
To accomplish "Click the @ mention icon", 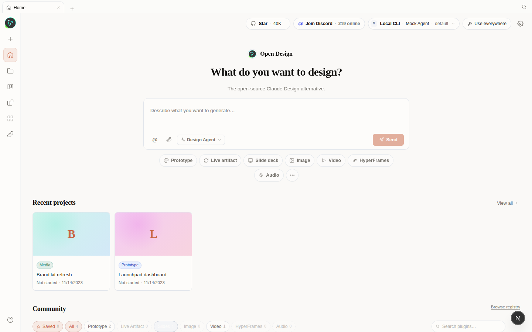I will click(x=155, y=140).
